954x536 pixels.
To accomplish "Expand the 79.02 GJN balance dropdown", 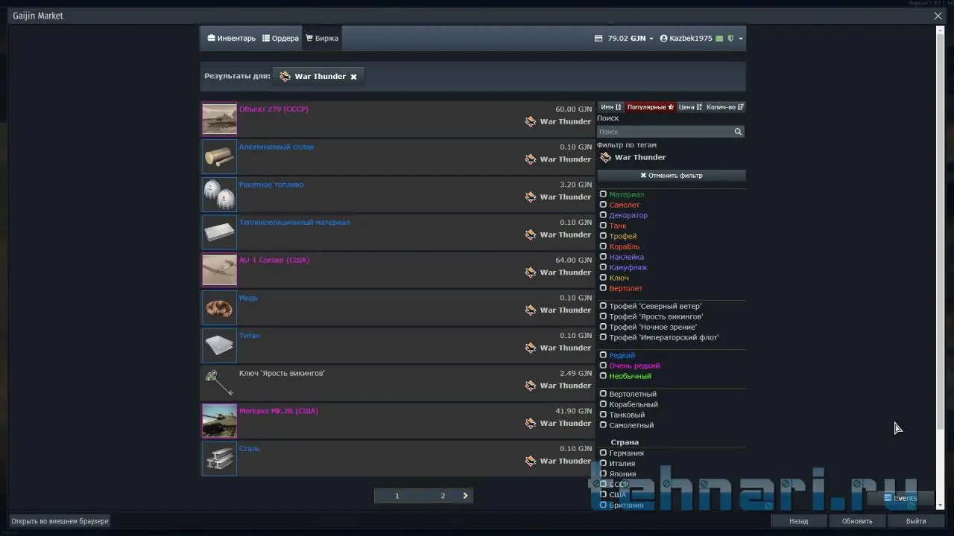I will 651,39.
